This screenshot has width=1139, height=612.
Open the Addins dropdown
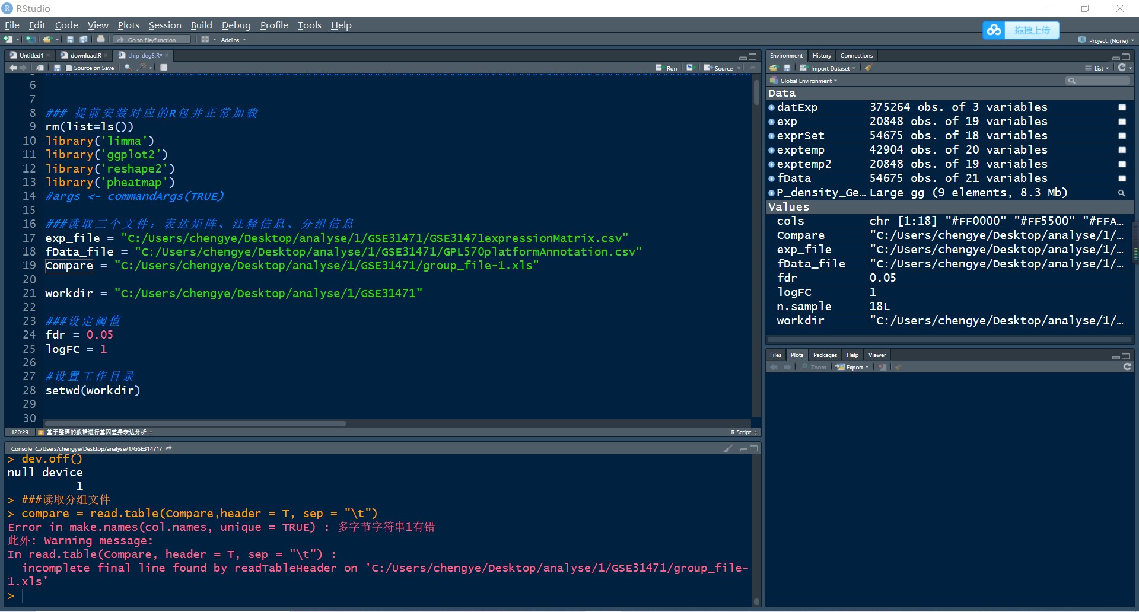pos(233,40)
